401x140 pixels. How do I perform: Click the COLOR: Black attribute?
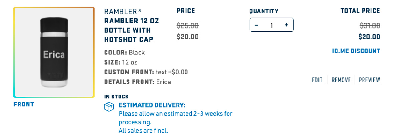[124, 53]
